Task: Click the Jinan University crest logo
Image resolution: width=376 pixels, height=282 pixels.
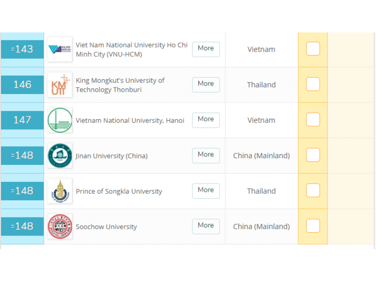Action: click(x=59, y=155)
